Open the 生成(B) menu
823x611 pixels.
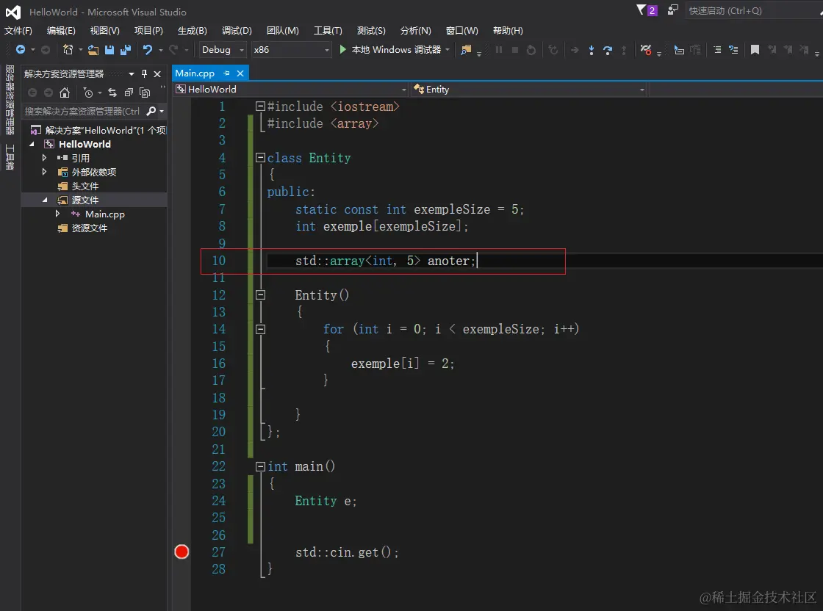(x=192, y=31)
